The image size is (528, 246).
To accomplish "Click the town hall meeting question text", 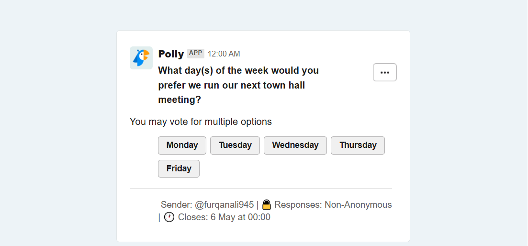I will [238, 85].
